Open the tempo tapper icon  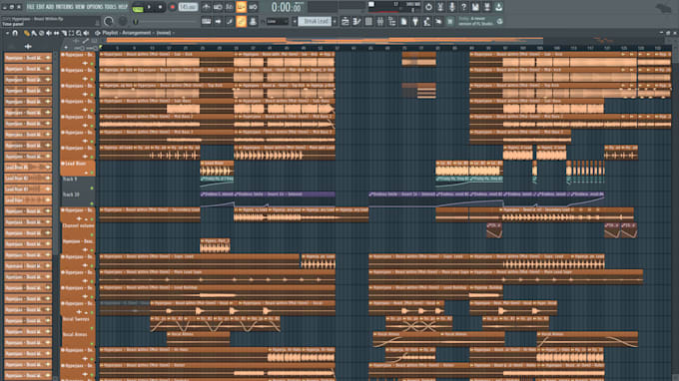pos(427,21)
